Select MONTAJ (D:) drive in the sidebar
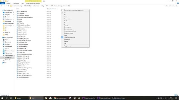Screen dimensions: 179x100 [x=8, y=57]
